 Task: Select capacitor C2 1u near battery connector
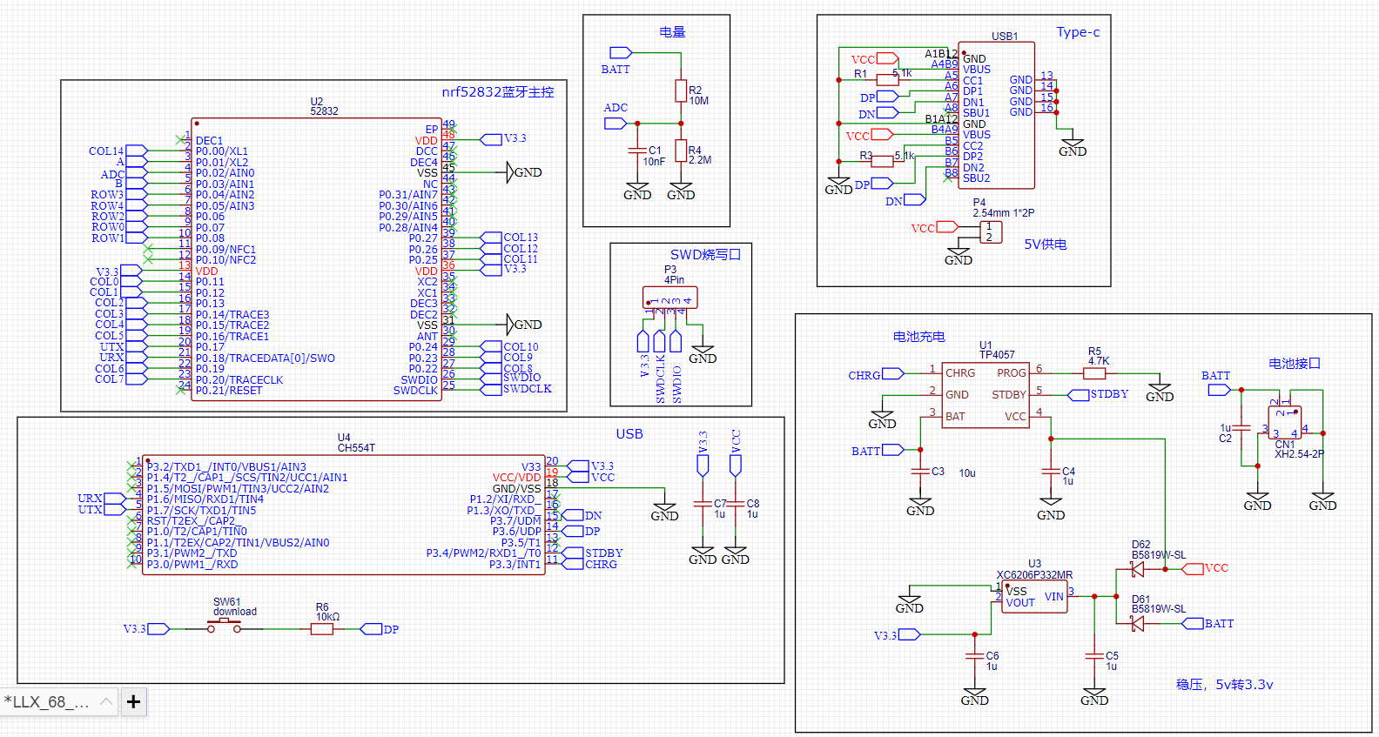click(x=1241, y=428)
